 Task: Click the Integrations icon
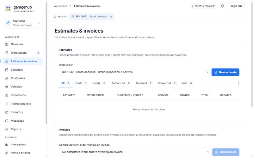click(x=7, y=144)
